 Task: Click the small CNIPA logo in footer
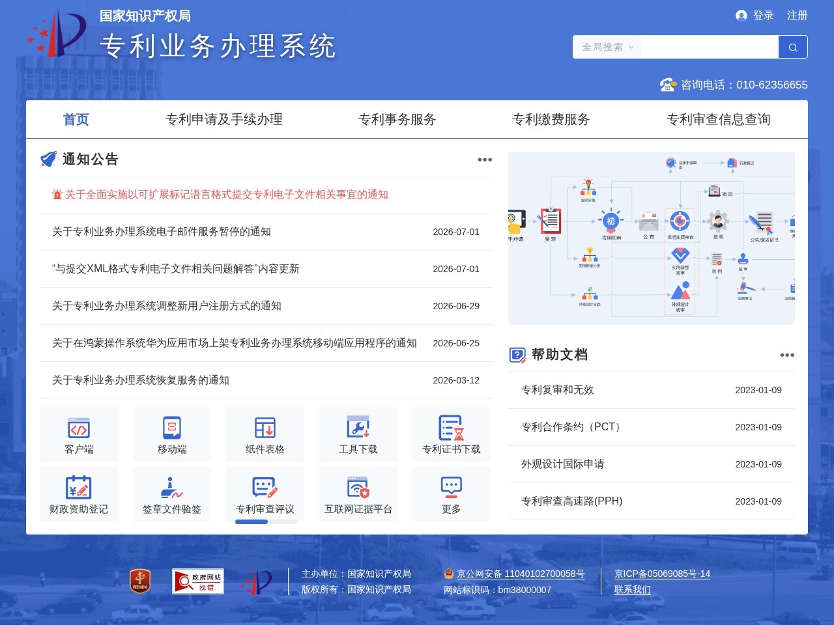[256, 582]
